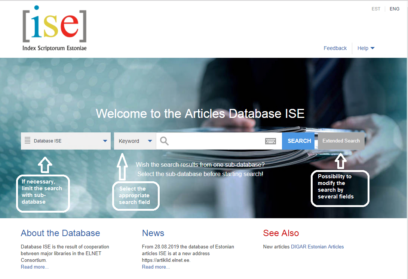Expand the Help menu

coord(366,48)
